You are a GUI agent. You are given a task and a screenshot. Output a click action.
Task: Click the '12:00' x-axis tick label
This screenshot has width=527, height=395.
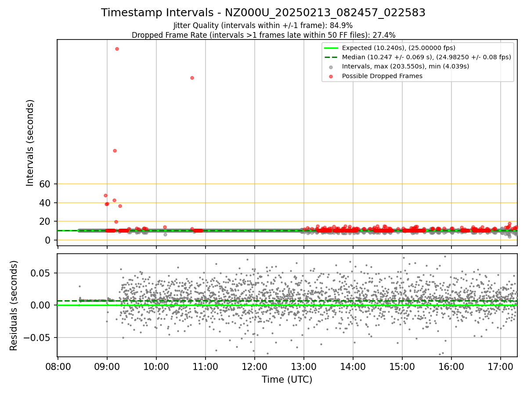pos(255,366)
